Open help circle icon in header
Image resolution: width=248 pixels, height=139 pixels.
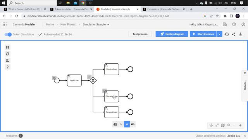(234, 24)
